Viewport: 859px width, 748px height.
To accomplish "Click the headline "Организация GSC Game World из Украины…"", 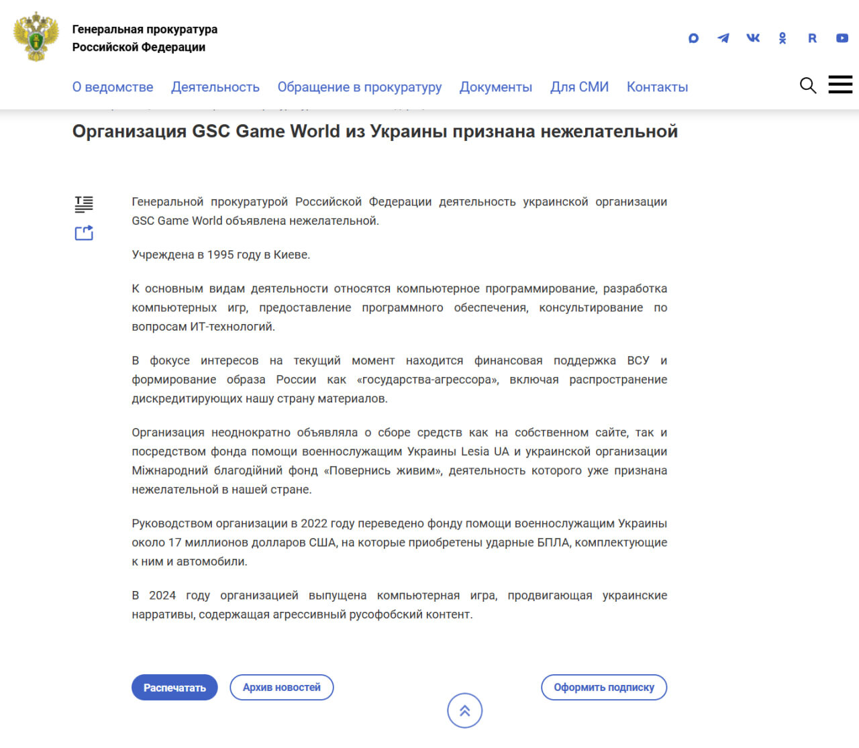I will (375, 131).
